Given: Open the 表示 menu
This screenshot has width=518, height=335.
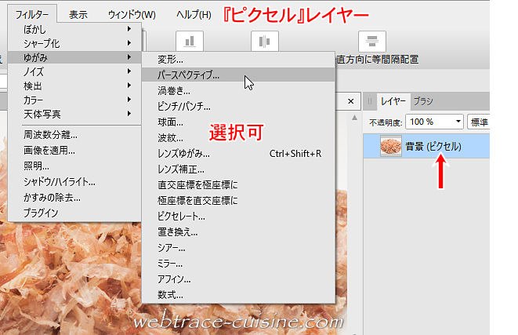Looking at the screenshot, I should point(78,14).
